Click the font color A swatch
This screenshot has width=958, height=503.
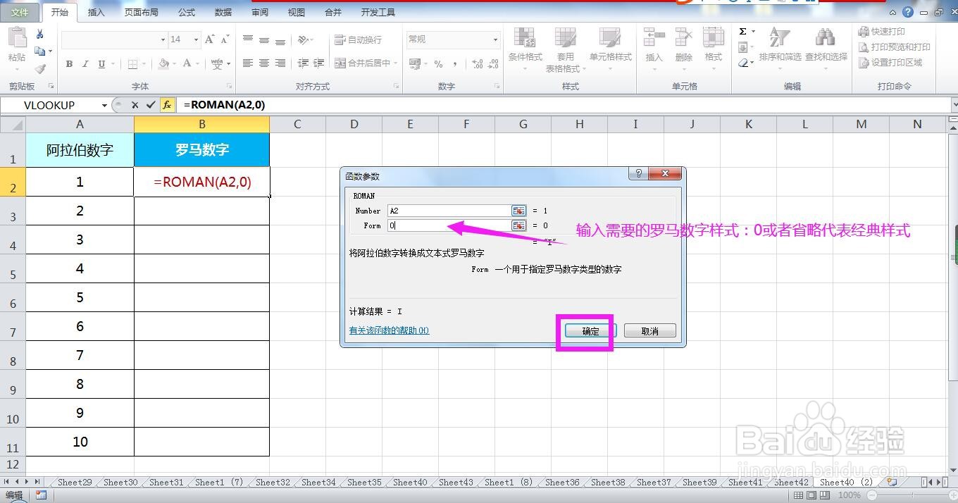click(x=187, y=64)
